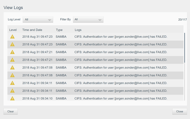Click warning icon of second 09:47:08 log row

pos(12,75)
